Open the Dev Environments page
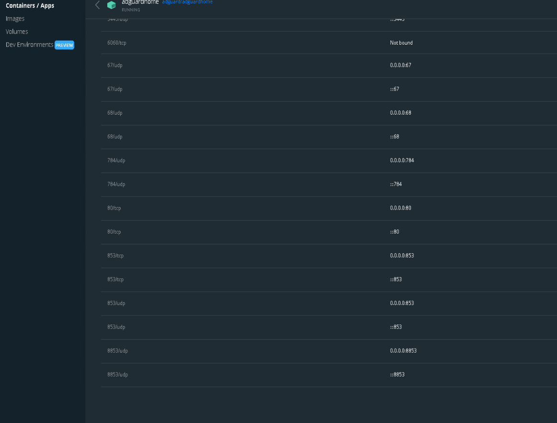Viewport: 557px width, 423px height. 29,45
